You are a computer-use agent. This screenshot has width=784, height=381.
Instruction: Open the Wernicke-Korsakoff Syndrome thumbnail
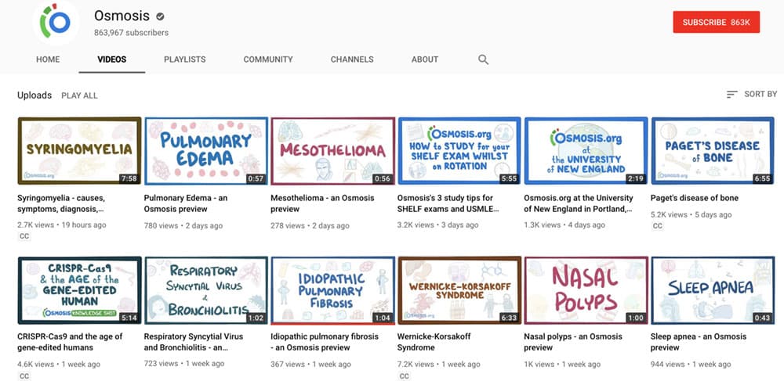[x=459, y=290]
